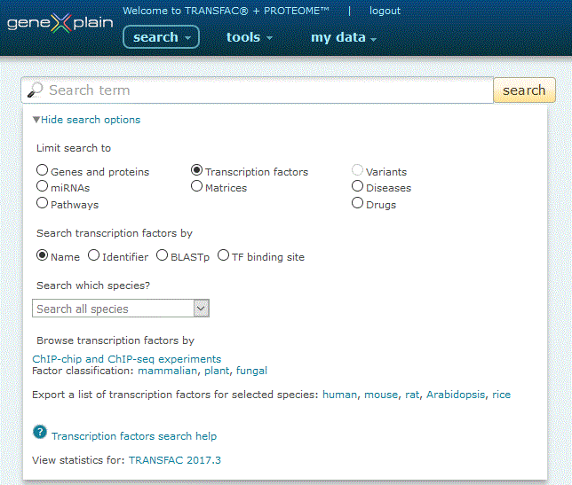Click Search transcription factors by label
The width and height of the screenshot is (572, 485).
pos(115,233)
